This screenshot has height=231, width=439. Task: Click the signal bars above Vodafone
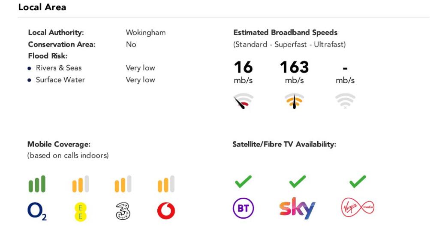(x=166, y=184)
